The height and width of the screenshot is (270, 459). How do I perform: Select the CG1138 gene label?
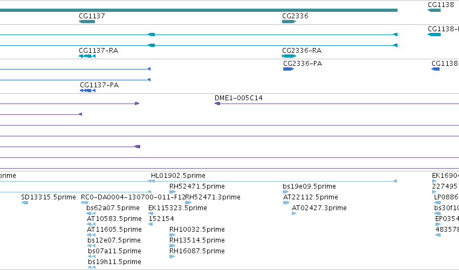tap(441, 5)
